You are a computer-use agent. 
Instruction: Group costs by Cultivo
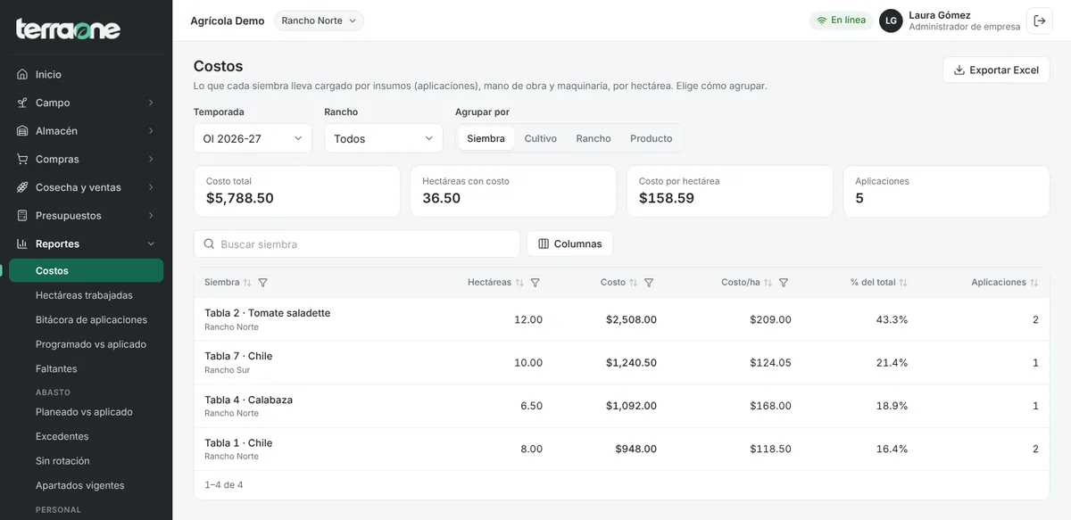point(541,138)
